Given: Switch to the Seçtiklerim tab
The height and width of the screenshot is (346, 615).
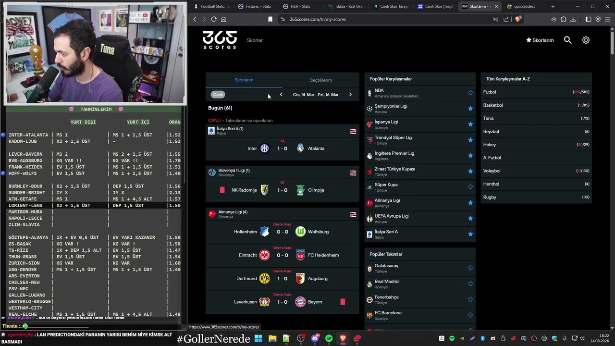Looking at the screenshot, I should (x=320, y=80).
